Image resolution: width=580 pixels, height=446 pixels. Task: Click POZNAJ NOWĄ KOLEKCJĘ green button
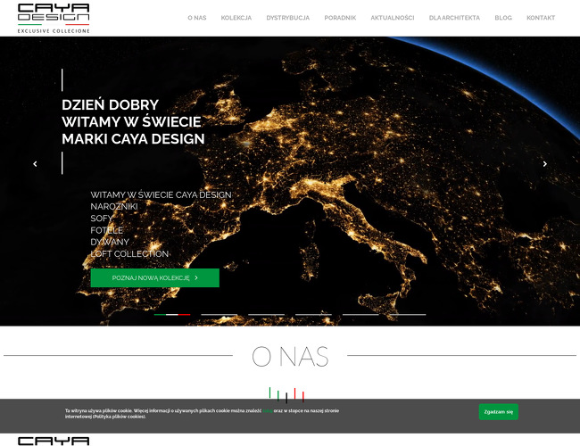coord(155,277)
